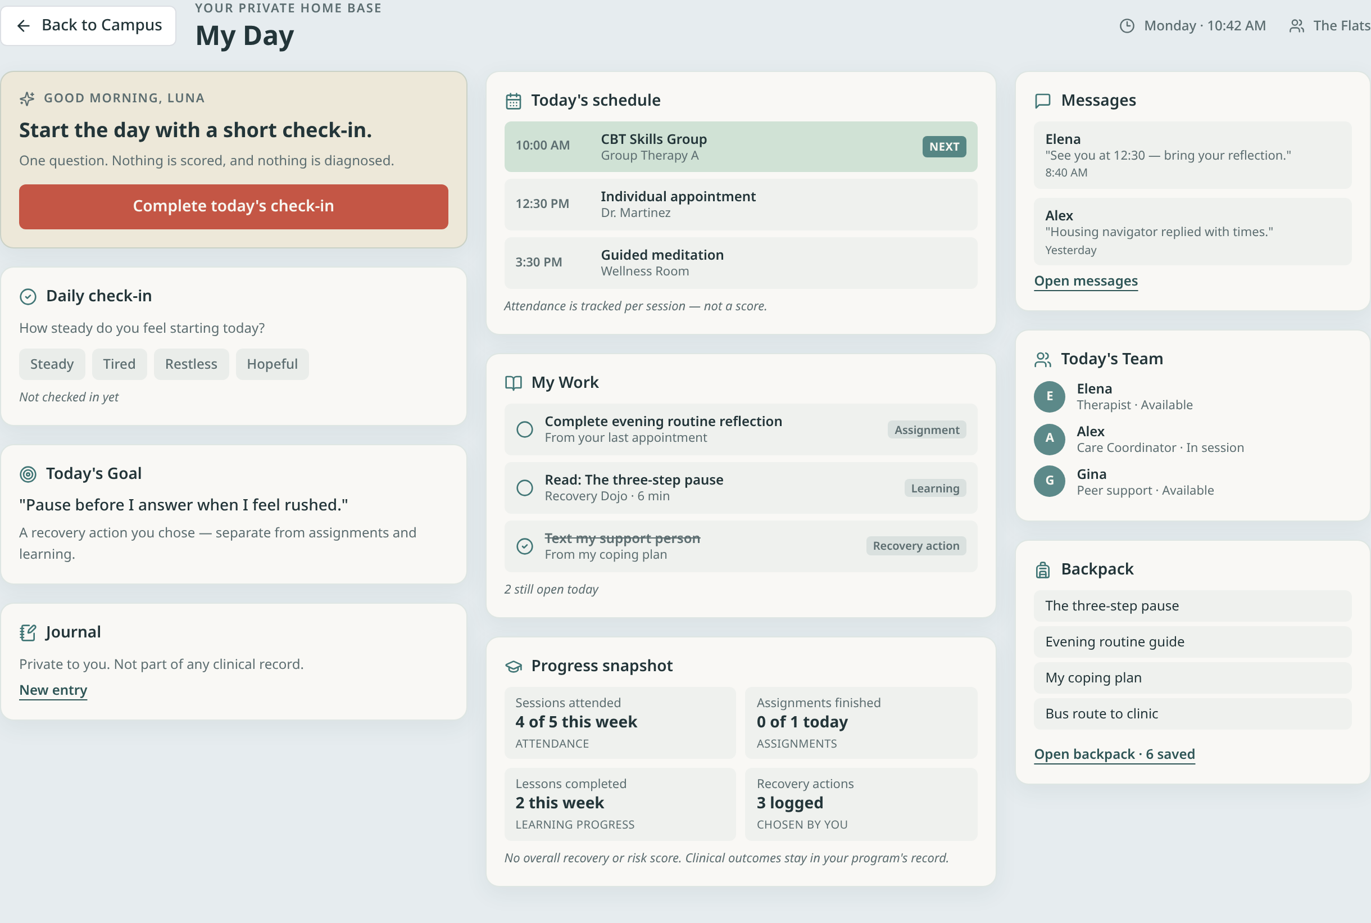Mark evening routine reflection as complete

(525, 429)
